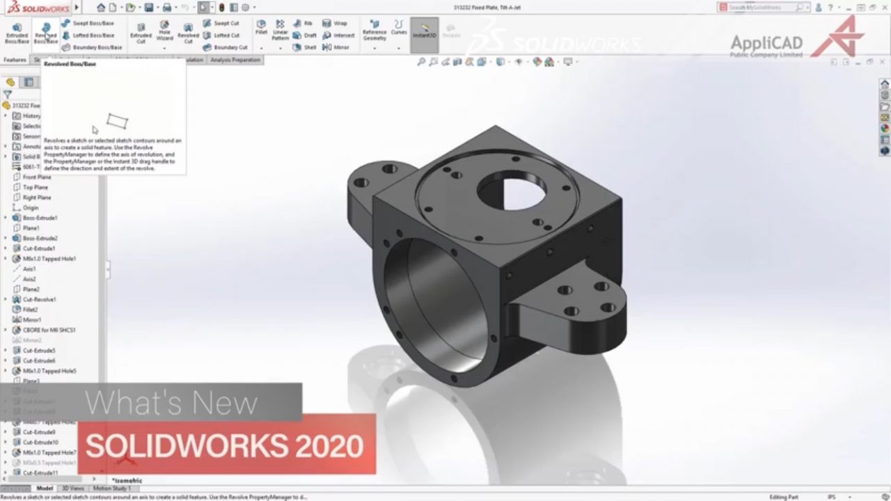
Task: Open File Explorer folder in task pane
Action: [x=885, y=106]
